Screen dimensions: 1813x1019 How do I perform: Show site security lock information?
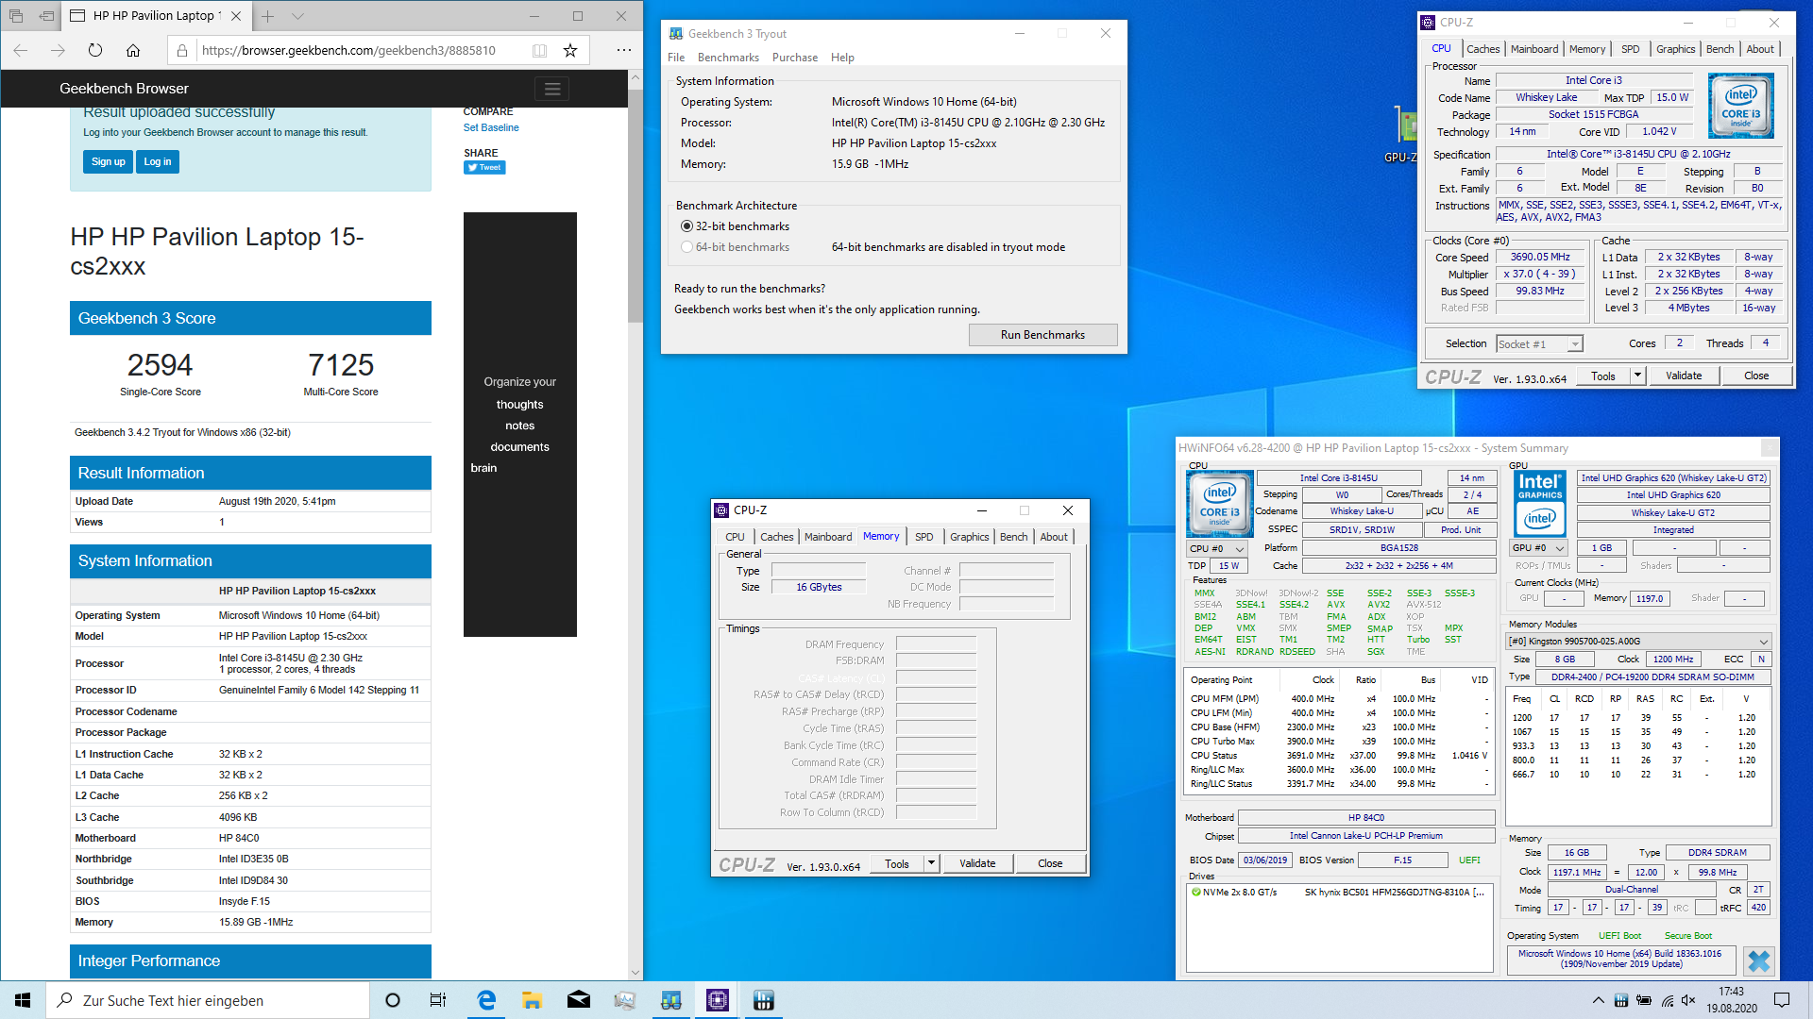(182, 50)
